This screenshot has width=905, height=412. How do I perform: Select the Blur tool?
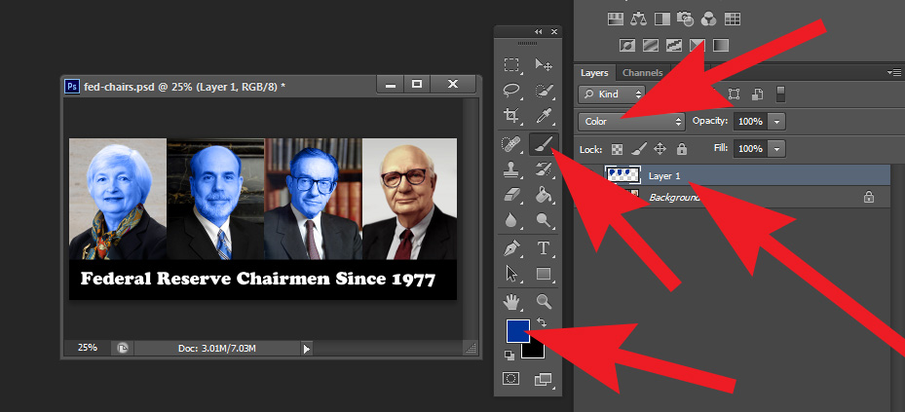click(511, 220)
